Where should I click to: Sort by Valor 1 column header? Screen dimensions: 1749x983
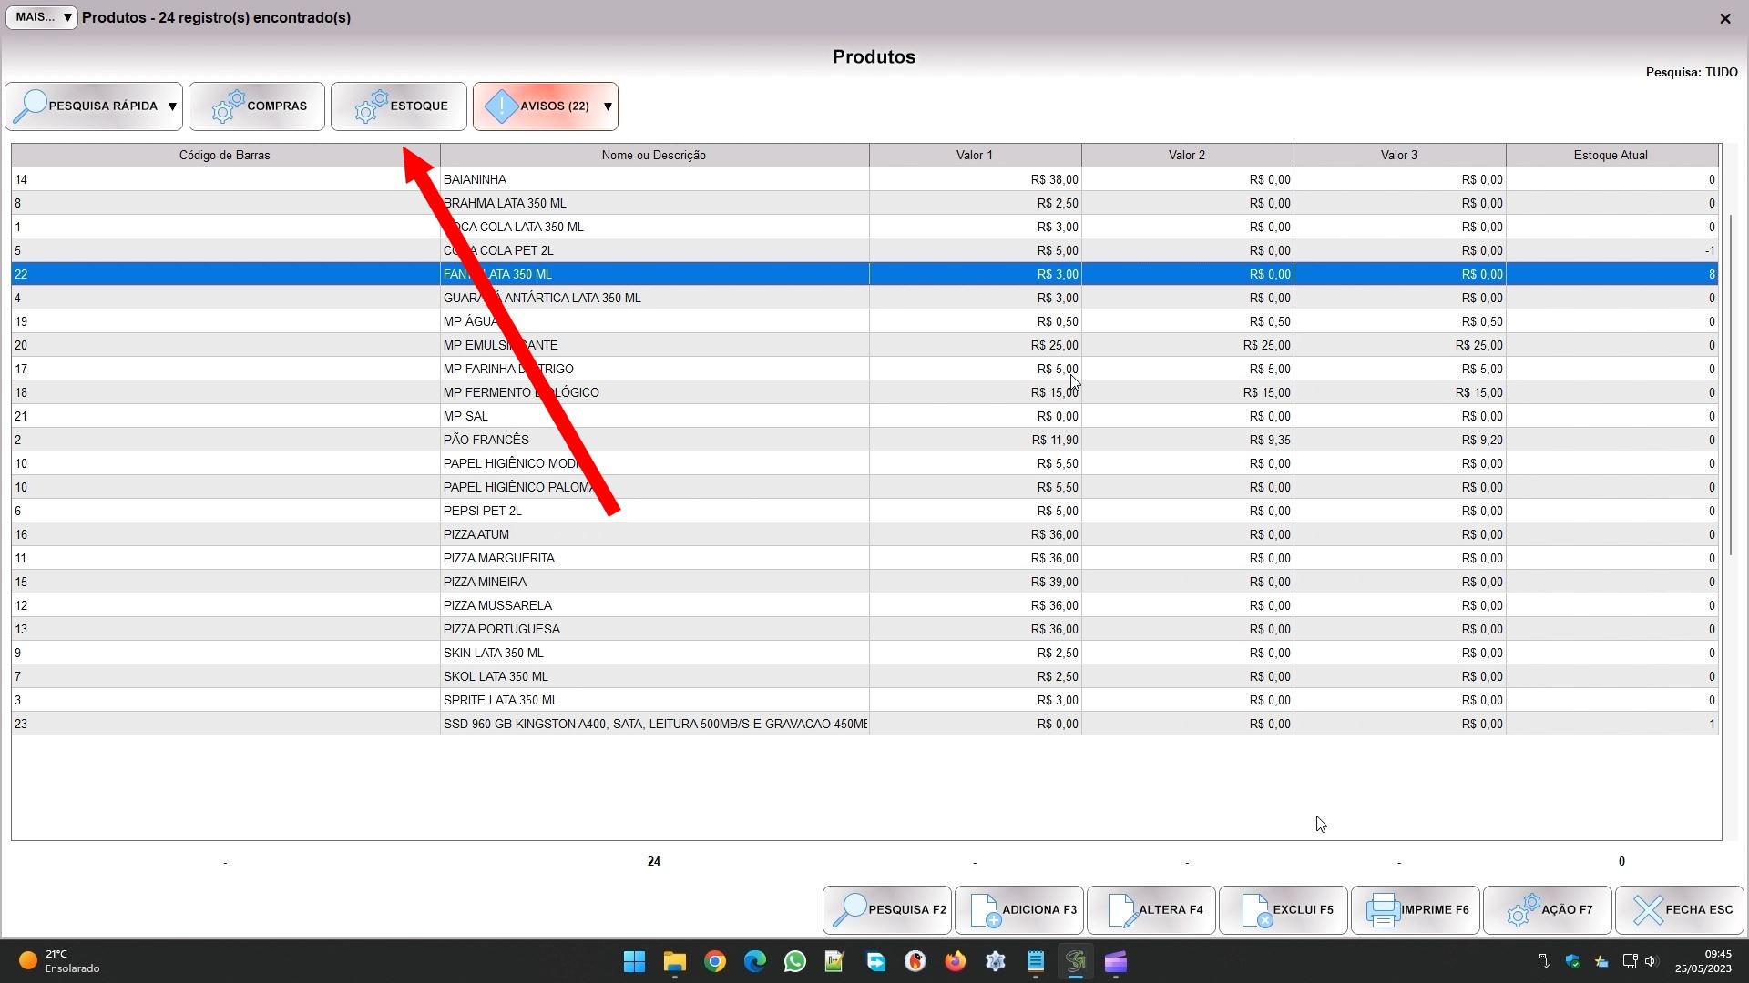tap(975, 155)
